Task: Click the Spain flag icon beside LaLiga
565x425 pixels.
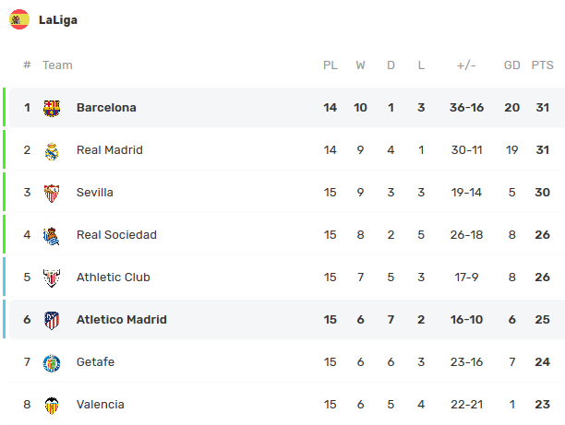Action: [19, 19]
